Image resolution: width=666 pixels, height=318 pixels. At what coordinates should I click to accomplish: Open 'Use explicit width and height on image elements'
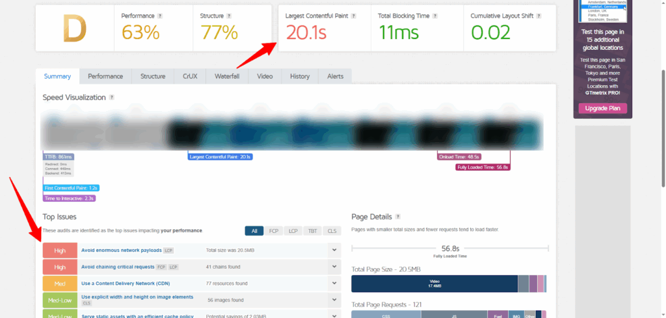point(137,297)
